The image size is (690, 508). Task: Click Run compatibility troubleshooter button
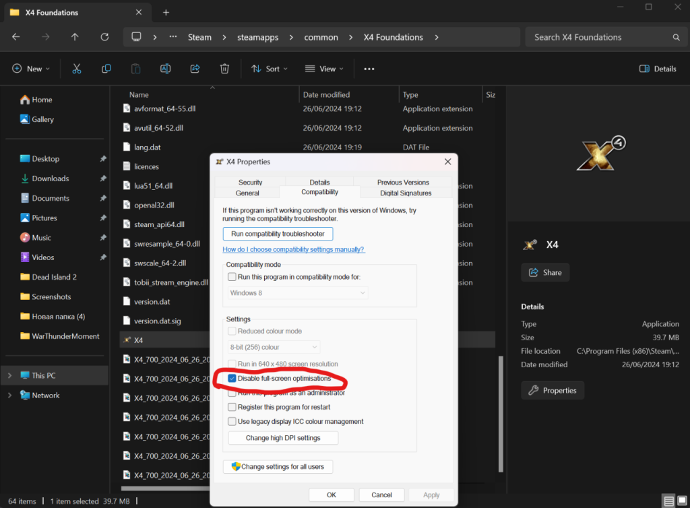278,234
